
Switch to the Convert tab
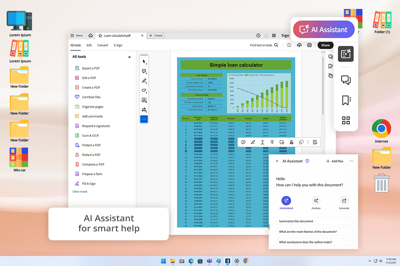pyautogui.click(x=103, y=45)
